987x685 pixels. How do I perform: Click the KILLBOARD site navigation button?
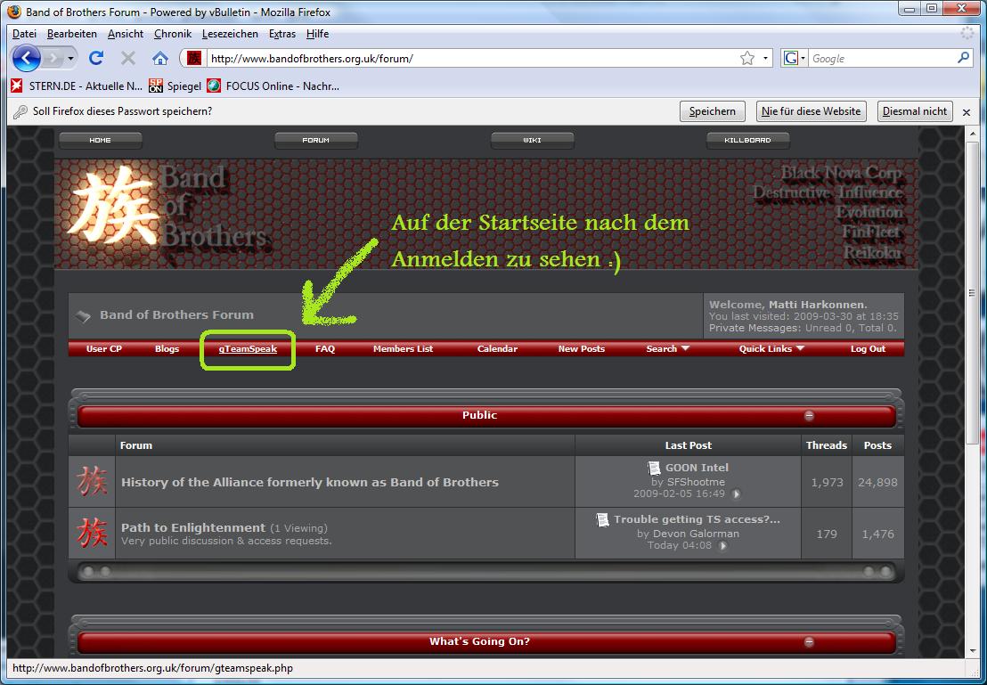747,141
